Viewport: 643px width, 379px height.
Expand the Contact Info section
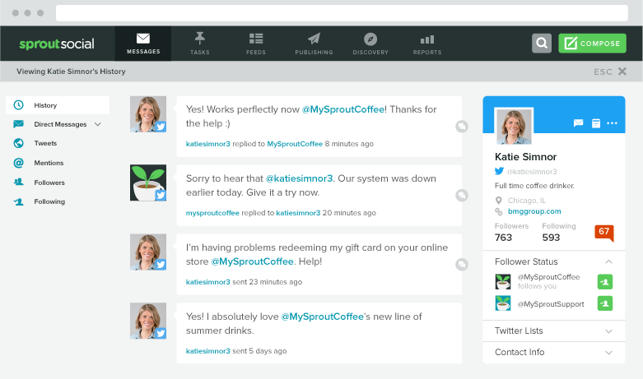tap(554, 353)
